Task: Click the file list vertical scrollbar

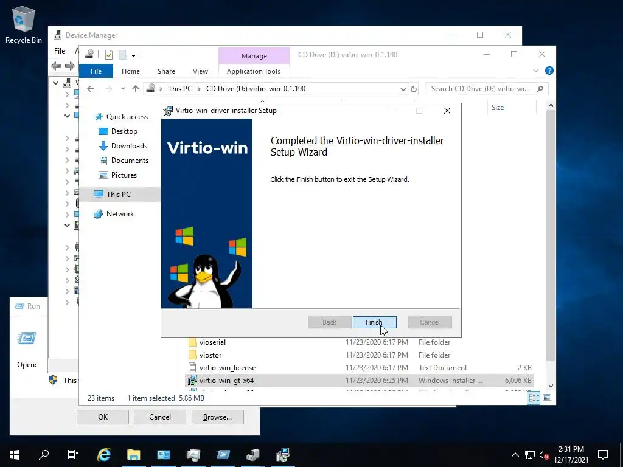Action: (x=551, y=234)
